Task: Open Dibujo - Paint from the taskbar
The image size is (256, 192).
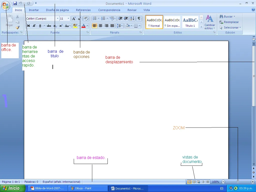Action: tap(84, 188)
